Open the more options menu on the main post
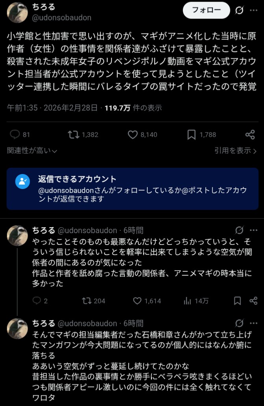Screen dimensions: 264x406 (x=253, y=11)
